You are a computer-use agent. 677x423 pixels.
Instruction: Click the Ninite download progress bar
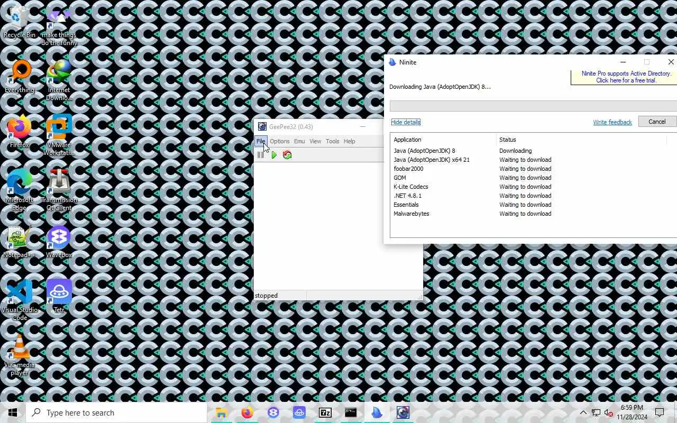point(533,106)
